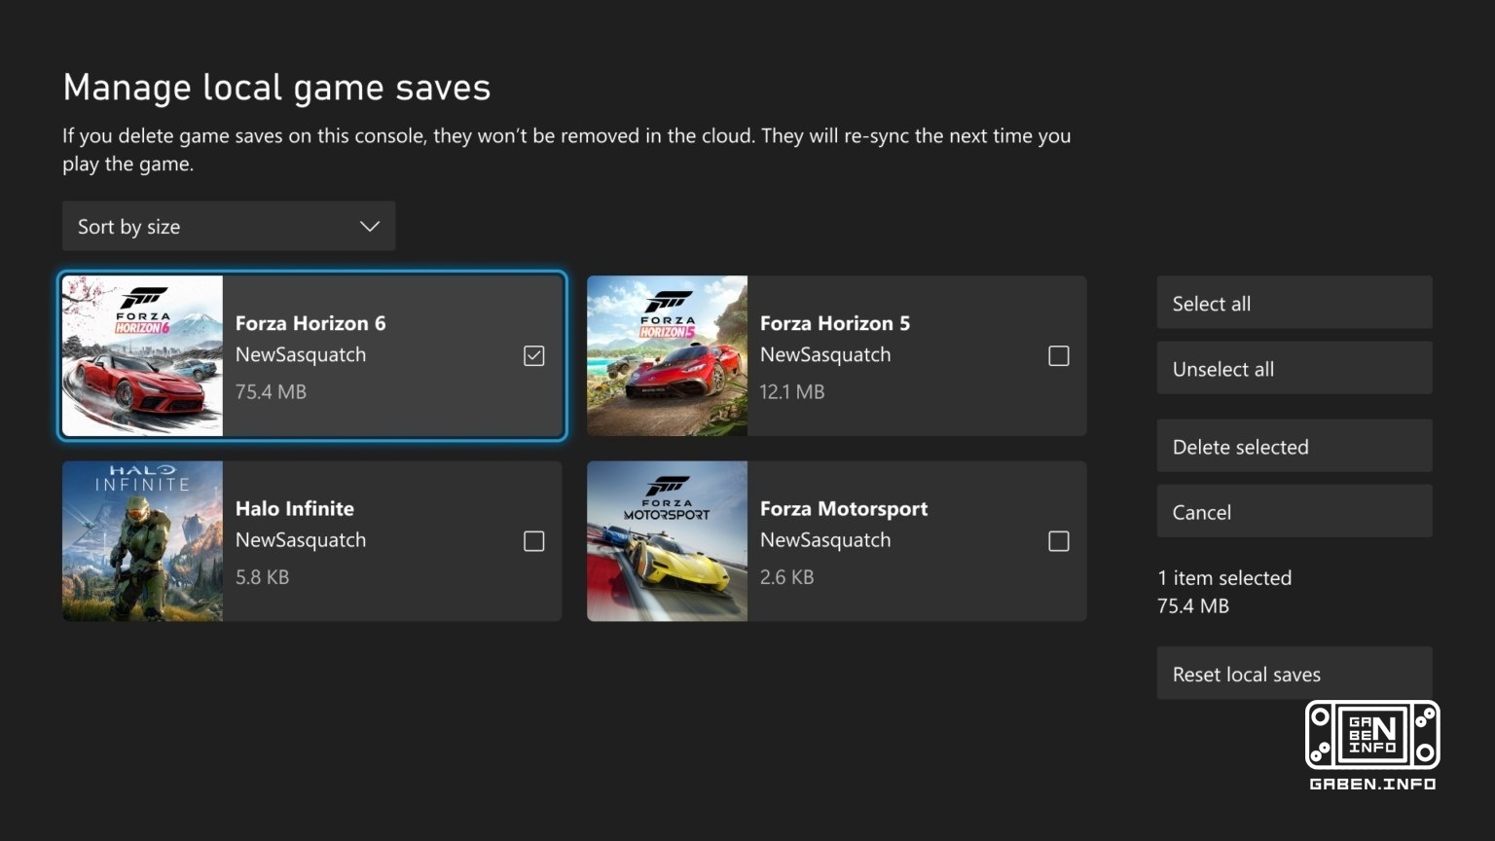Click the 5.8 KB save size
Image resolution: width=1495 pixels, height=841 pixels.
(x=263, y=576)
